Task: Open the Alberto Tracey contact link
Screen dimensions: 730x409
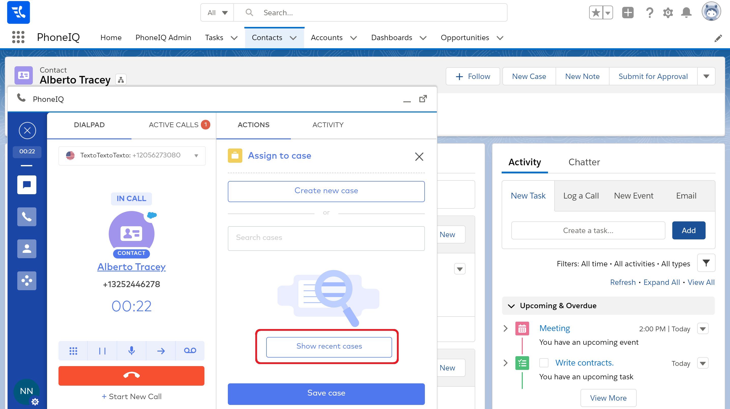Action: pos(131,267)
